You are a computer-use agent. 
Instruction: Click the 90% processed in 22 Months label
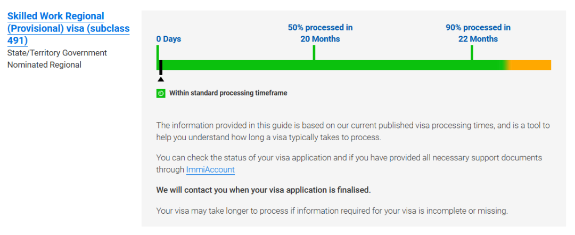[478, 33]
